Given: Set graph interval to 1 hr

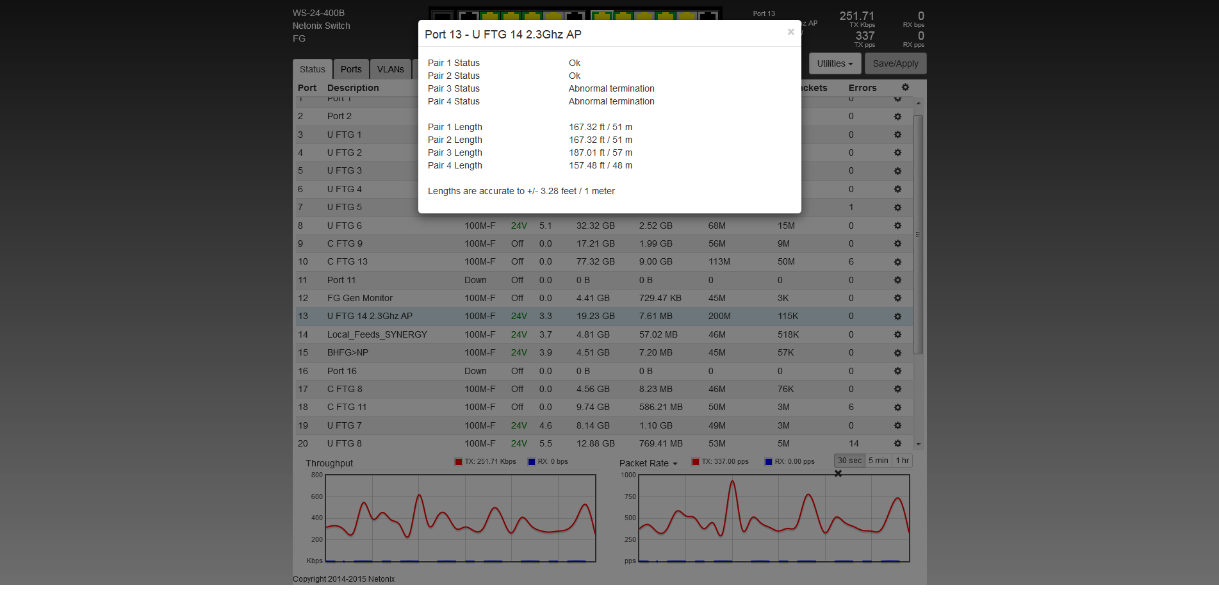Looking at the screenshot, I should [x=902, y=461].
